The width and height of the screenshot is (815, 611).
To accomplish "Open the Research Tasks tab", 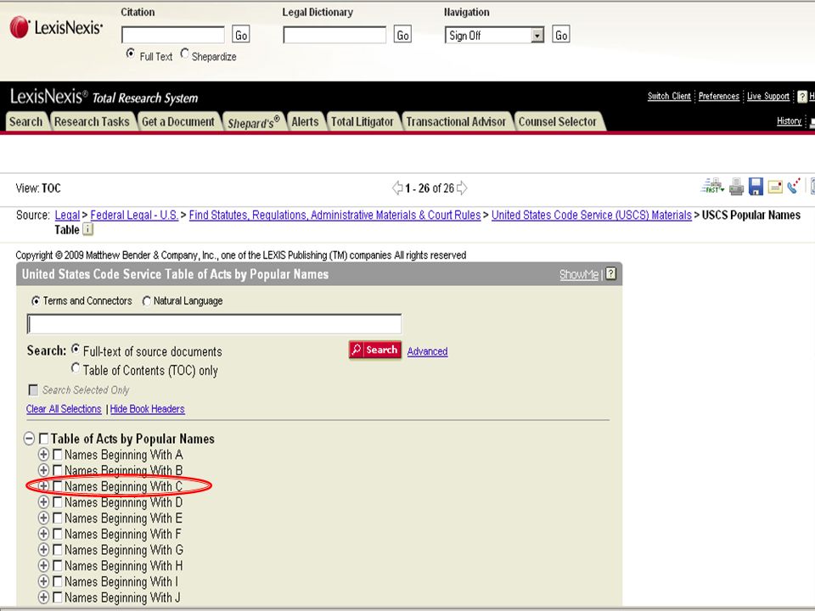I will coord(92,121).
